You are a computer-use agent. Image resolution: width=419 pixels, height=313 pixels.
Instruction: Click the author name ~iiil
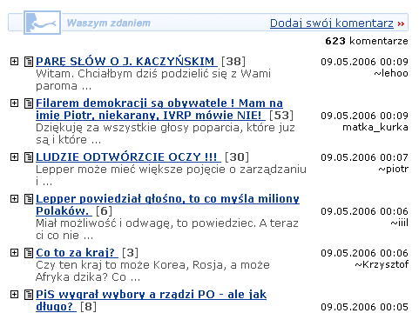point(399,223)
